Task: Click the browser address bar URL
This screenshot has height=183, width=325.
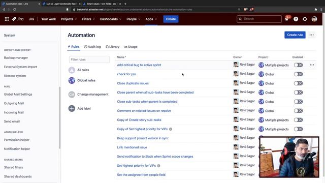Action: [x=134, y=10]
